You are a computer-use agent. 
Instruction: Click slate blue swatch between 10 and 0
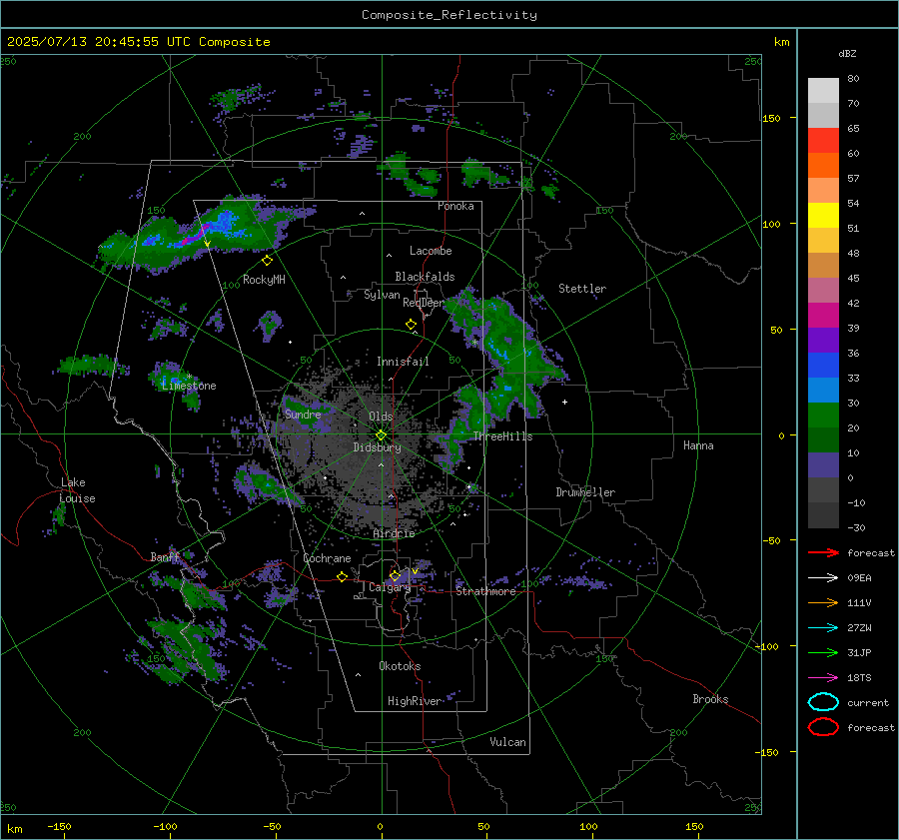point(823,465)
